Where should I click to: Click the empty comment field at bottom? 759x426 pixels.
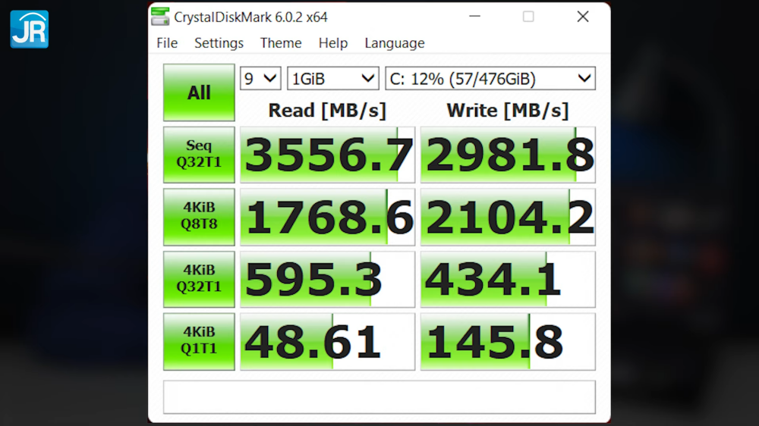pyautogui.click(x=379, y=397)
